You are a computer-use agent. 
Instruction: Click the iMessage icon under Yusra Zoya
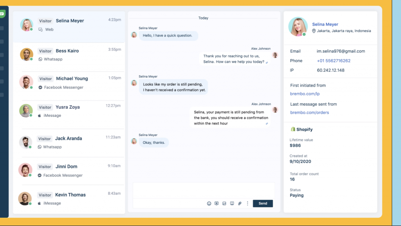[x=40, y=116]
